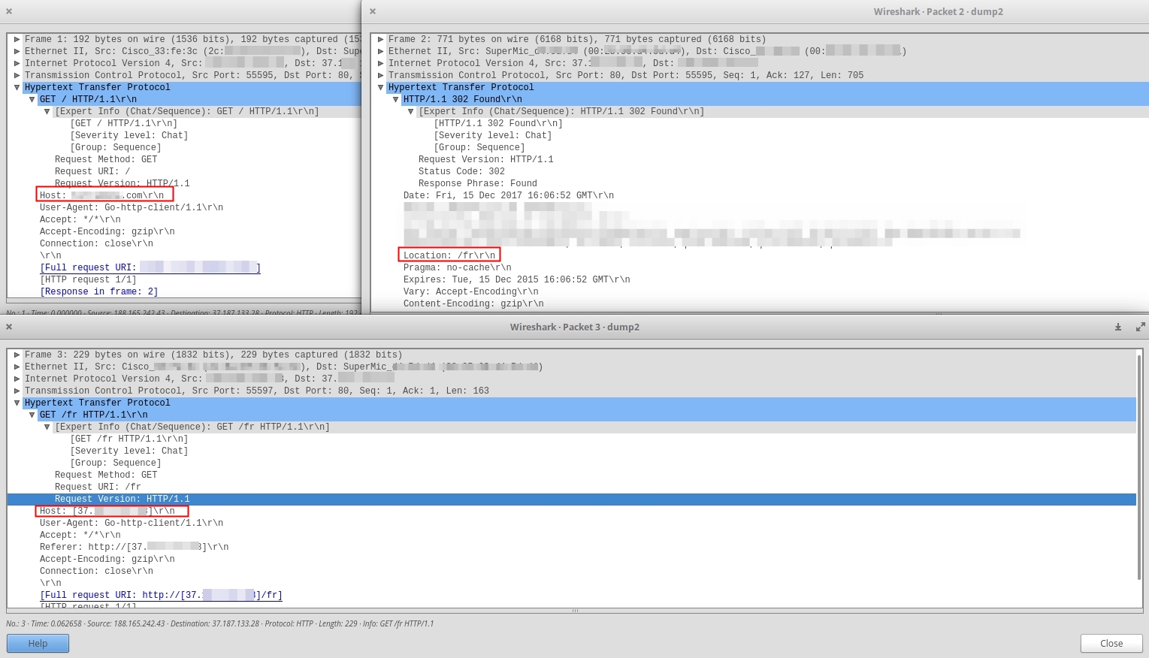This screenshot has height=658, width=1149.
Task: Click the Wireshark · Packet 3 · dump2 title
Action: point(575,327)
